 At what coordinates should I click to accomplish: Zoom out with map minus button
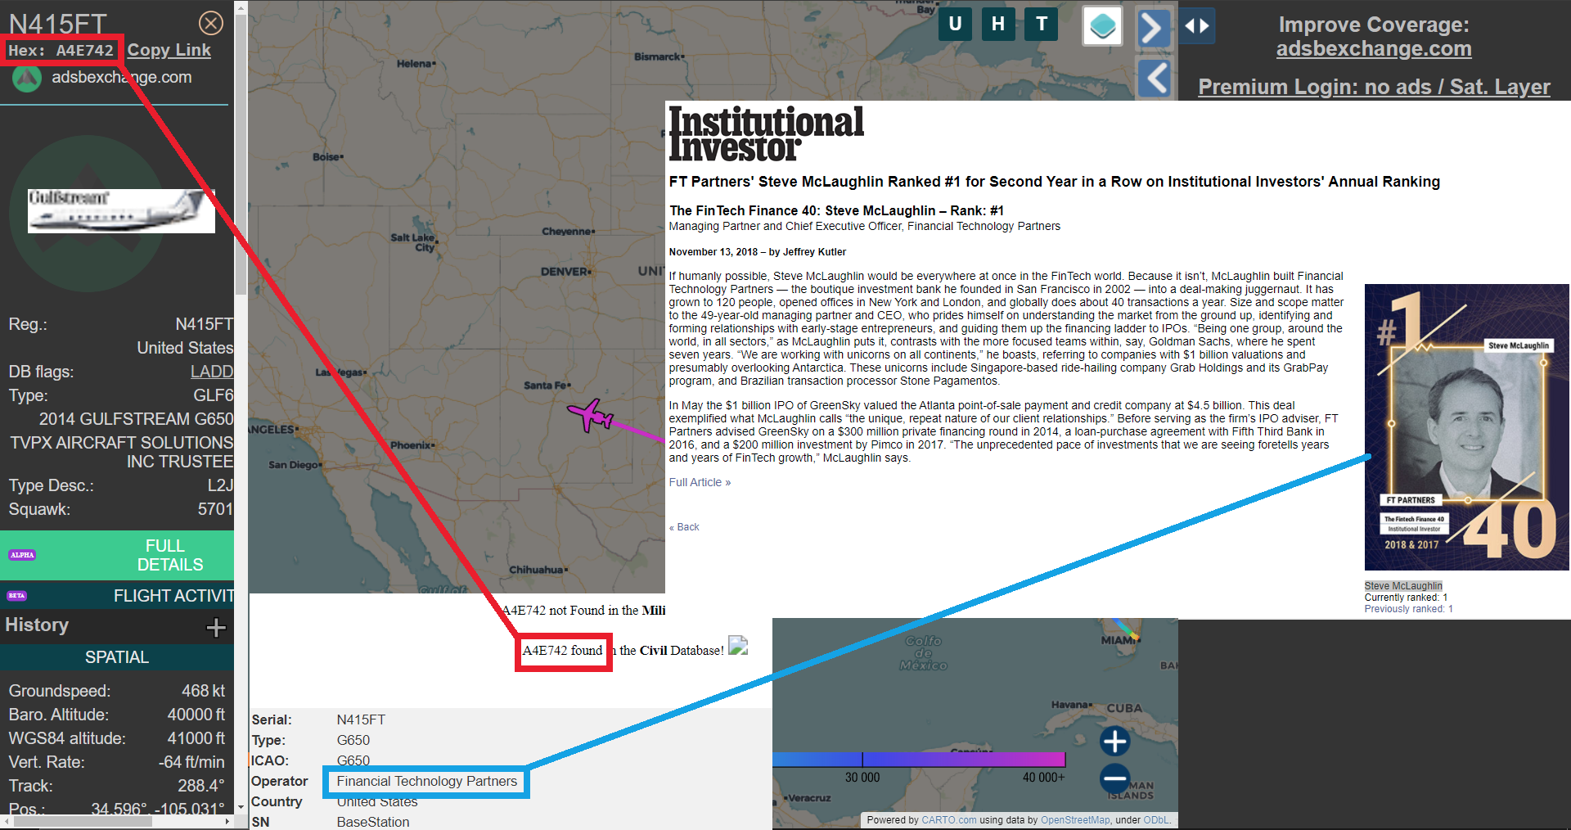pyautogui.click(x=1114, y=778)
